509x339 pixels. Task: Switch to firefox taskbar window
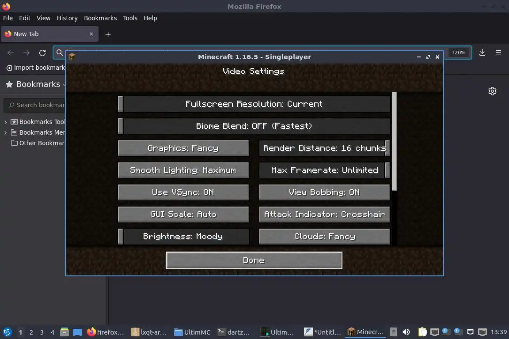106,332
